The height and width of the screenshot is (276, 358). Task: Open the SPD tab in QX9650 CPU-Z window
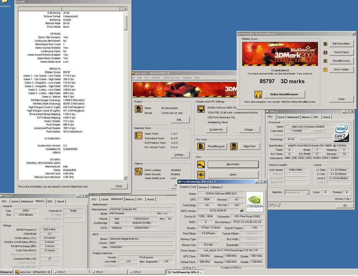316,117
